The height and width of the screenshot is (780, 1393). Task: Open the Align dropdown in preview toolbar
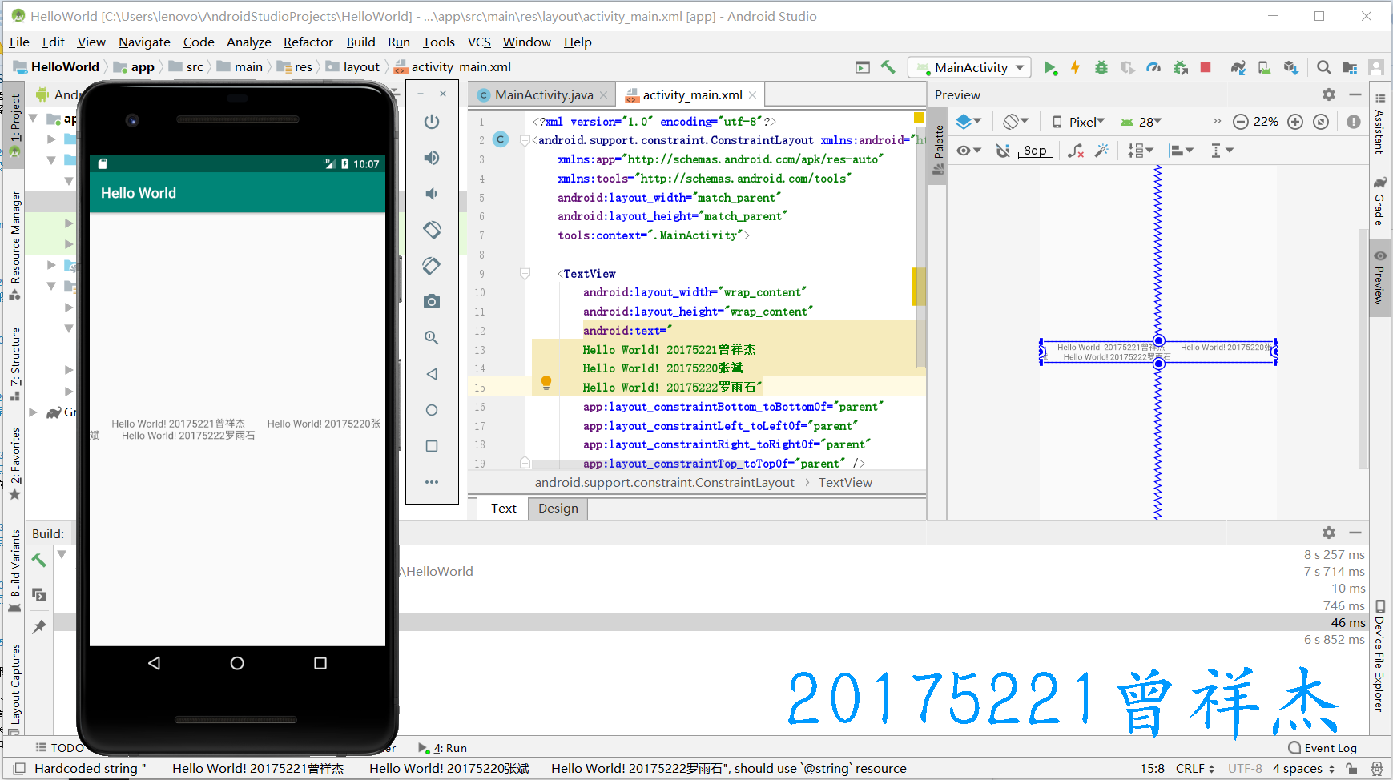(x=1181, y=151)
